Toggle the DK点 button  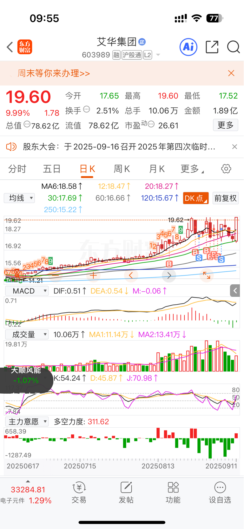(196, 198)
